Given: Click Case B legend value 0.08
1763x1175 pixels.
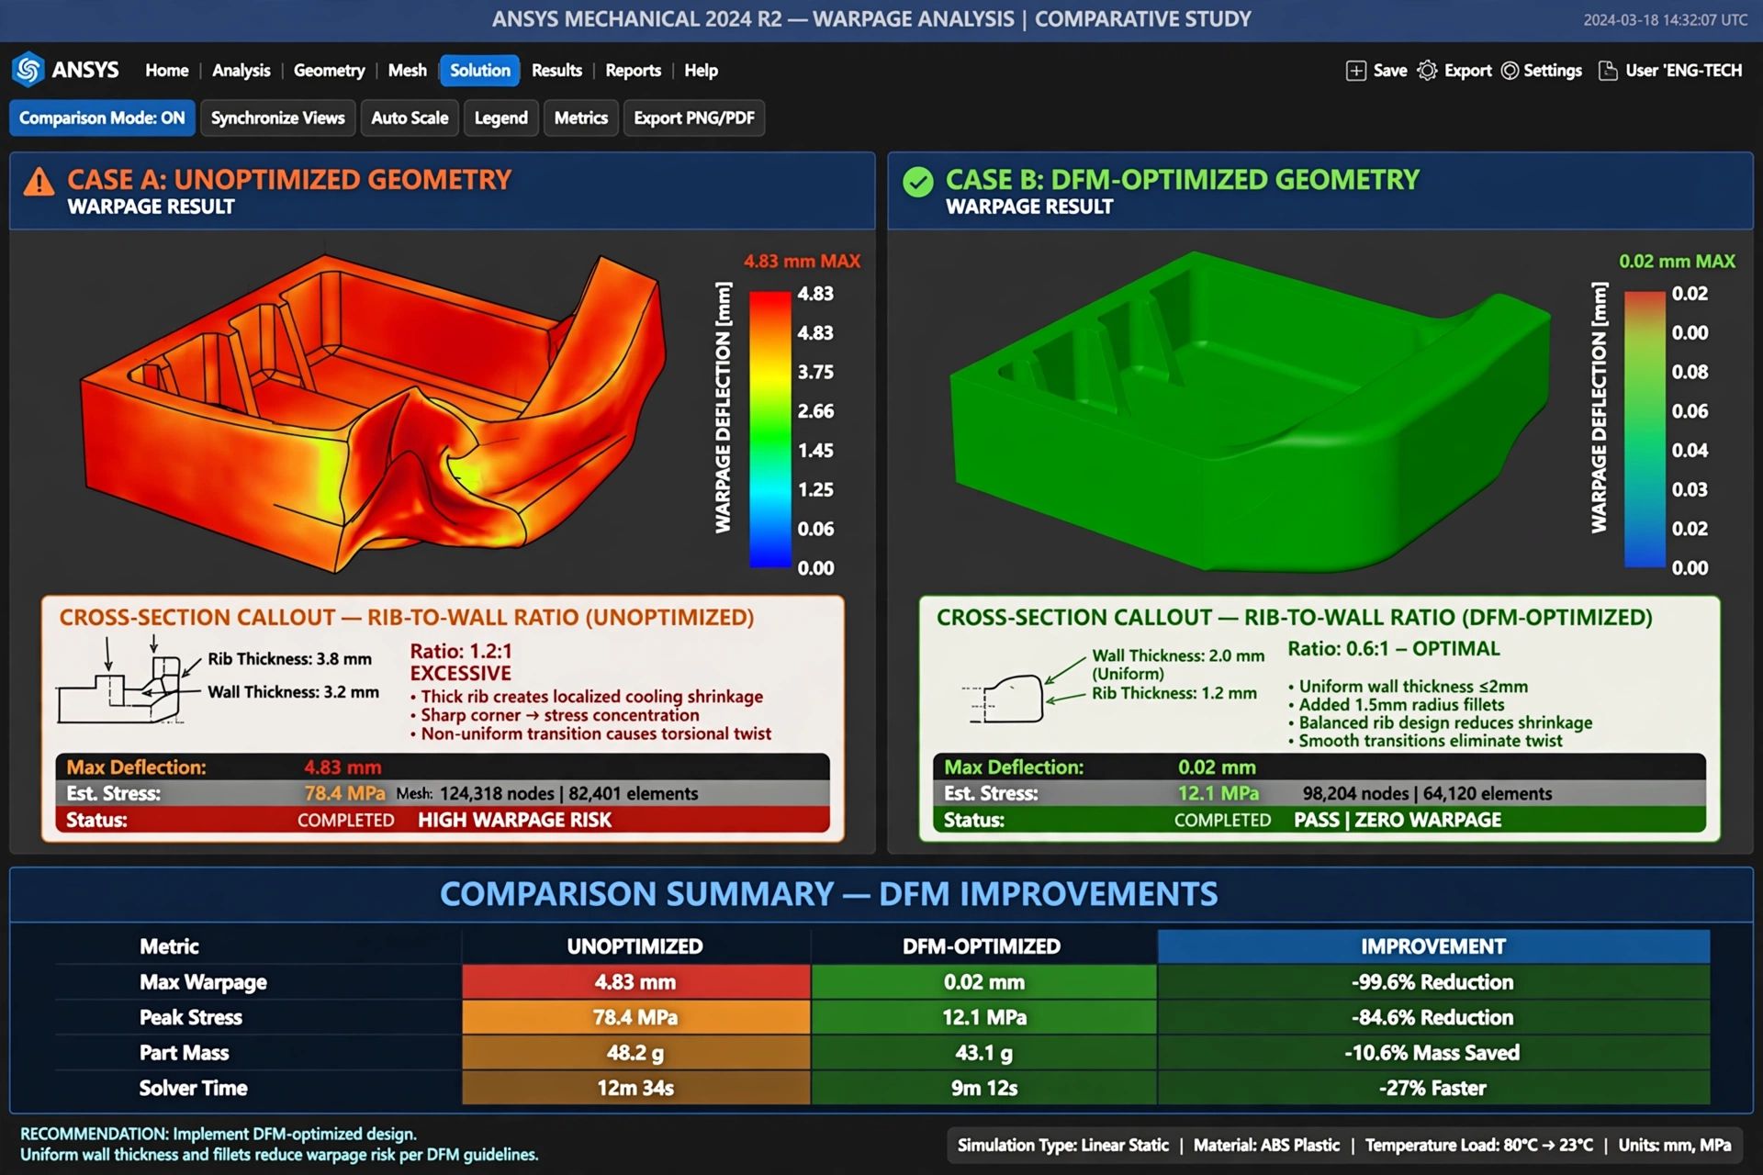Looking at the screenshot, I should tap(1690, 372).
